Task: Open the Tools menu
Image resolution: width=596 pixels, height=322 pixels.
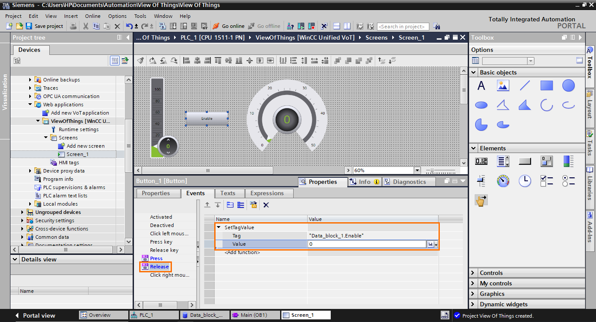Action: pyautogui.click(x=140, y=16)
